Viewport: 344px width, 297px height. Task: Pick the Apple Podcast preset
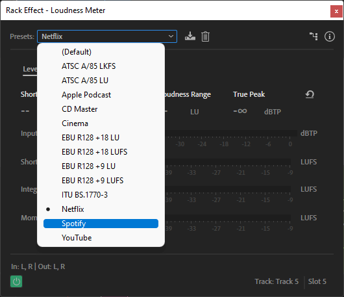point(101,95)
